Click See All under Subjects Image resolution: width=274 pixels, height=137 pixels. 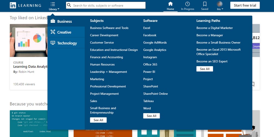(98, 120)
